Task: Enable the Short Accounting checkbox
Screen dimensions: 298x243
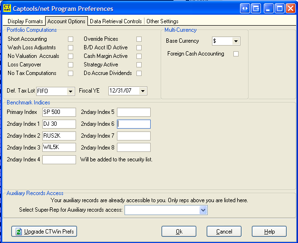Action: (x=70, y=39)
